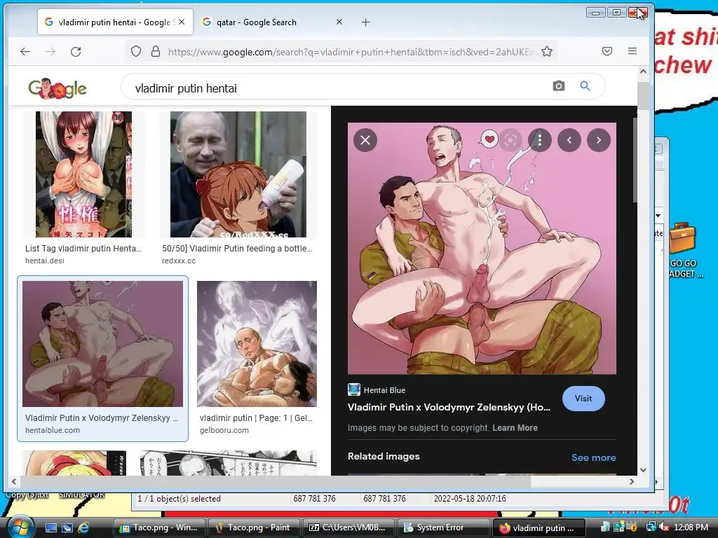Click the Visit button

point(583,399)
